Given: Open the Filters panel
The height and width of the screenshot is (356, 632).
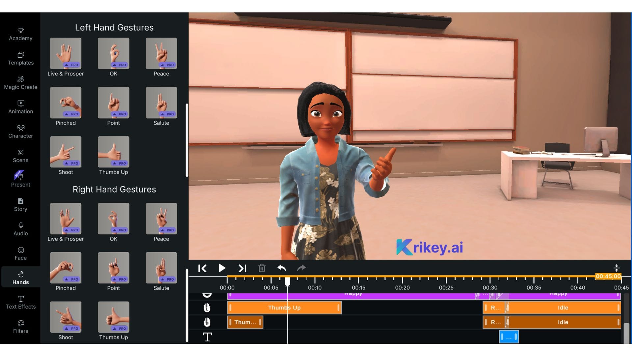Looking at the screenshot, I should tap(20, 327).
